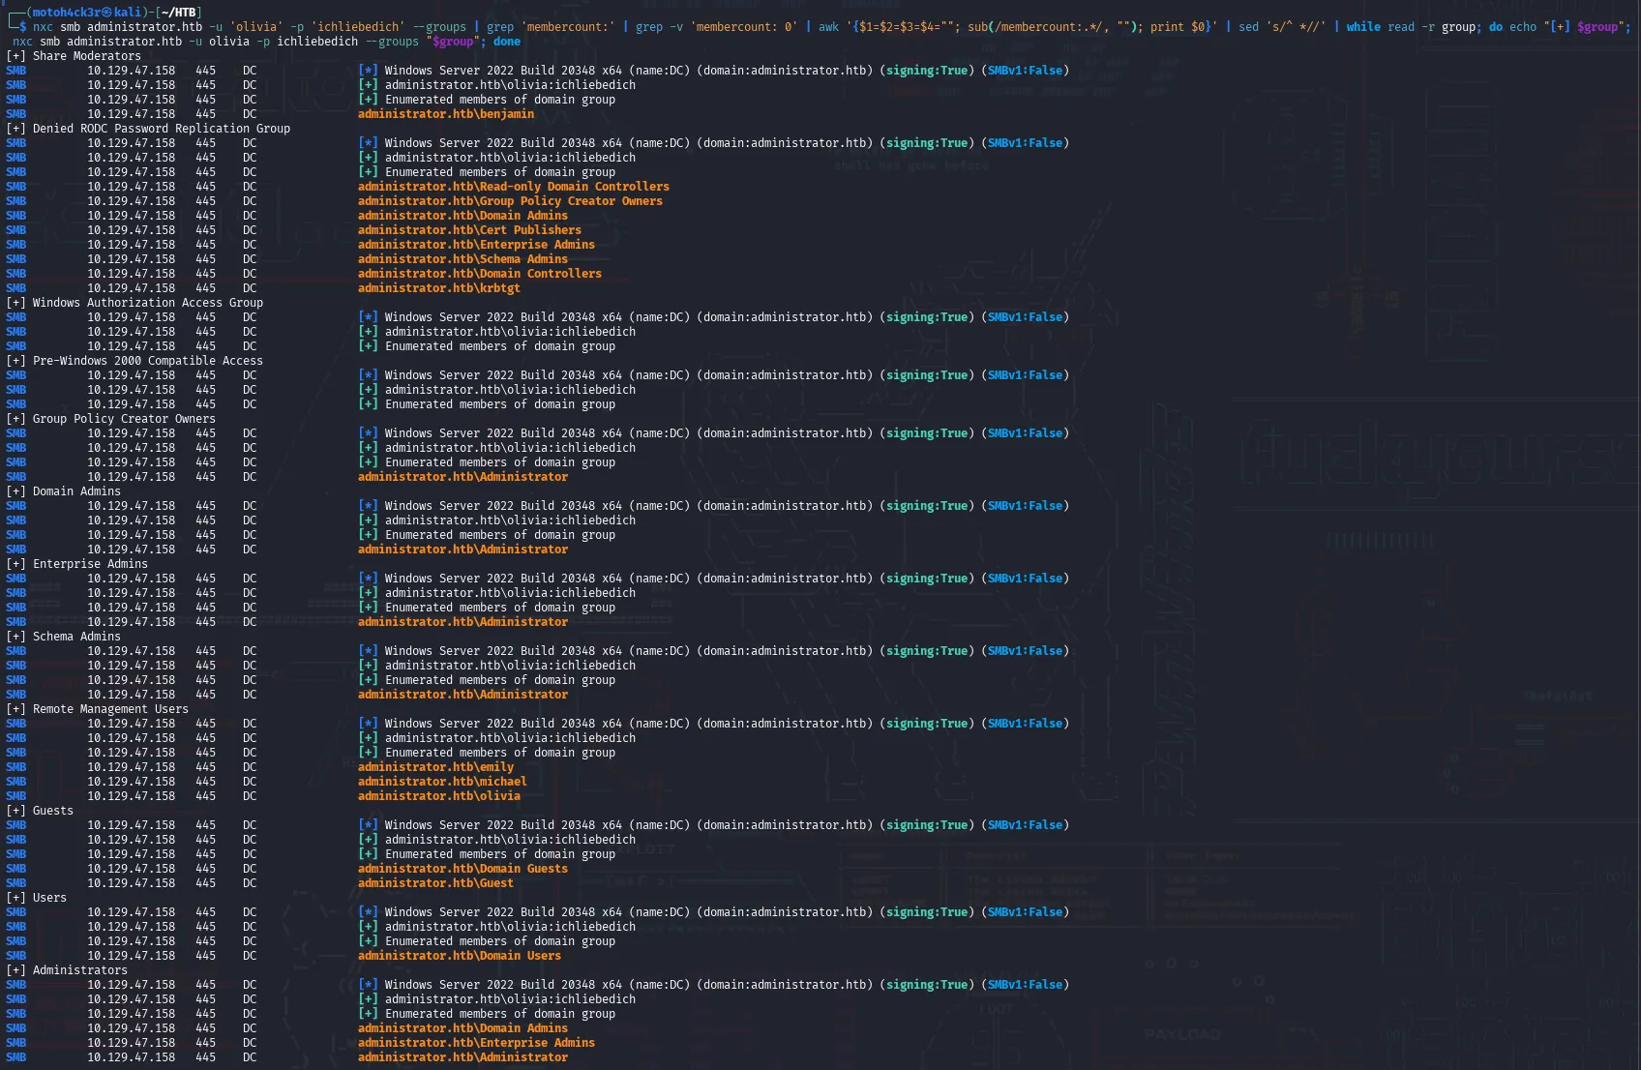Screen dimensions: 1641x1070
Task: Select the 'administrator.htb\krbtgt' entry
Action: click(439, 288)
